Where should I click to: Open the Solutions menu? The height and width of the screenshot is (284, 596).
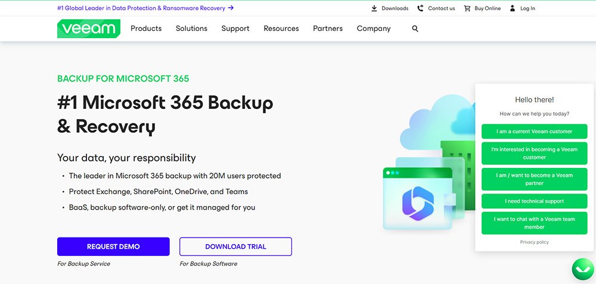pyautogui.click(x=191, y=29)
